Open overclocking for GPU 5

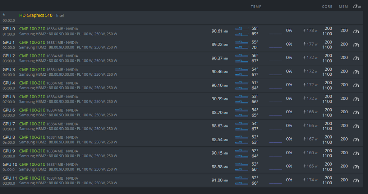tap(356, 99)
